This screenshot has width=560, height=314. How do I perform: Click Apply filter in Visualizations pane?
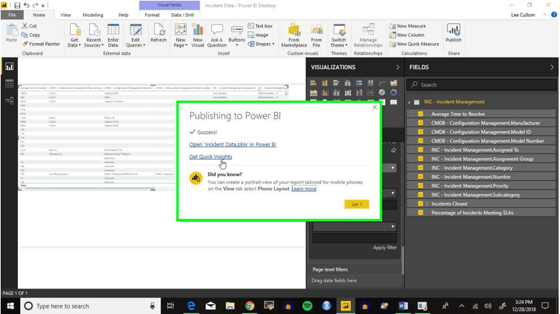(x=384, y=247)
